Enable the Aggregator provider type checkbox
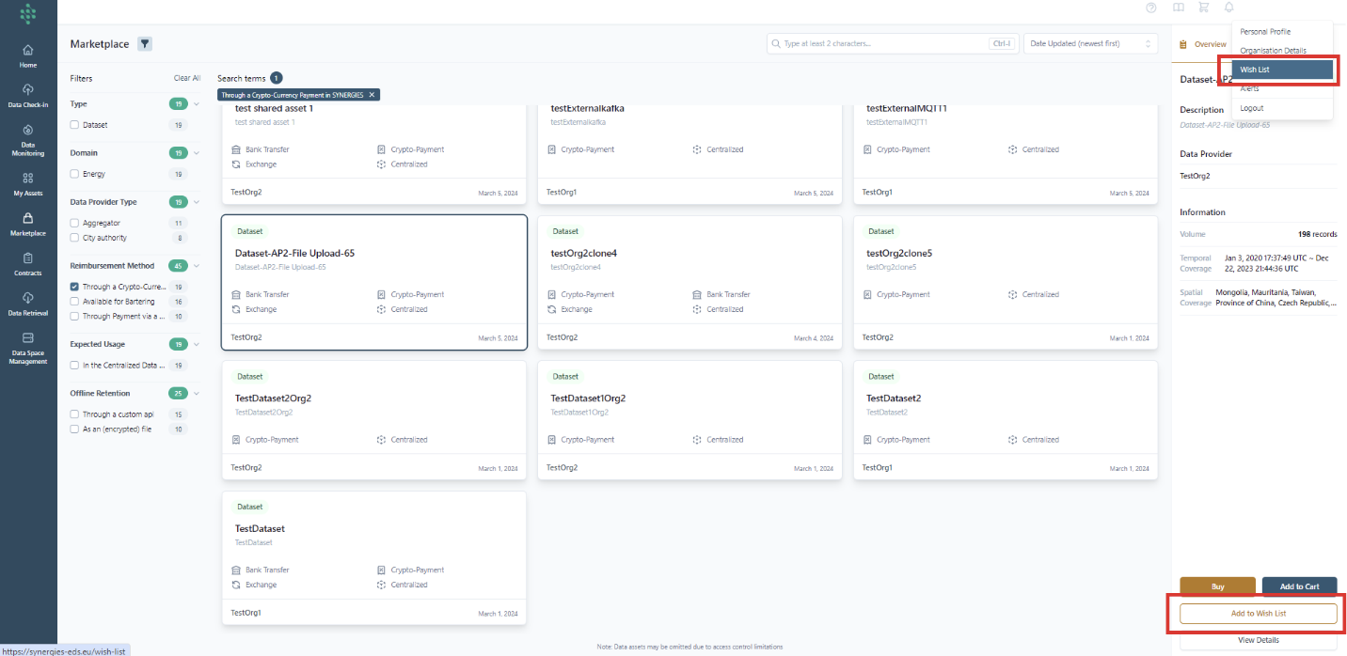Viewport: 1347px width, 656px height. click(x=75, y=223)
